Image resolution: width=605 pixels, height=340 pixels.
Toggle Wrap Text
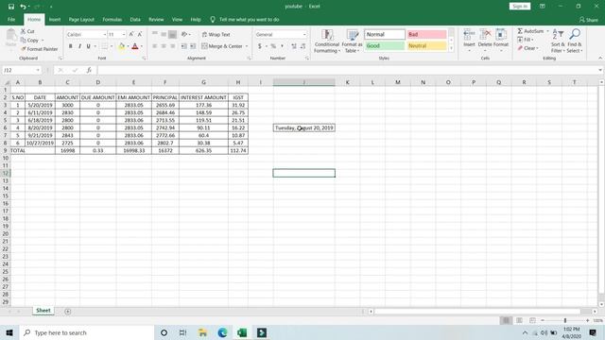(x=216, y=35)
